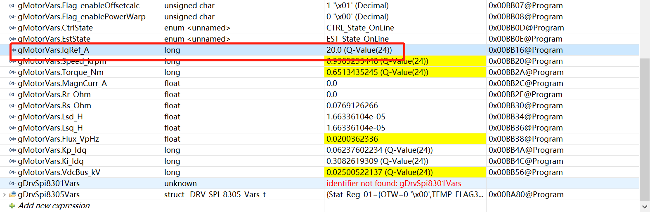
Task: Click the variable icon beside gDrvSpi8301Vars
Action: click(x=12, y=184)
